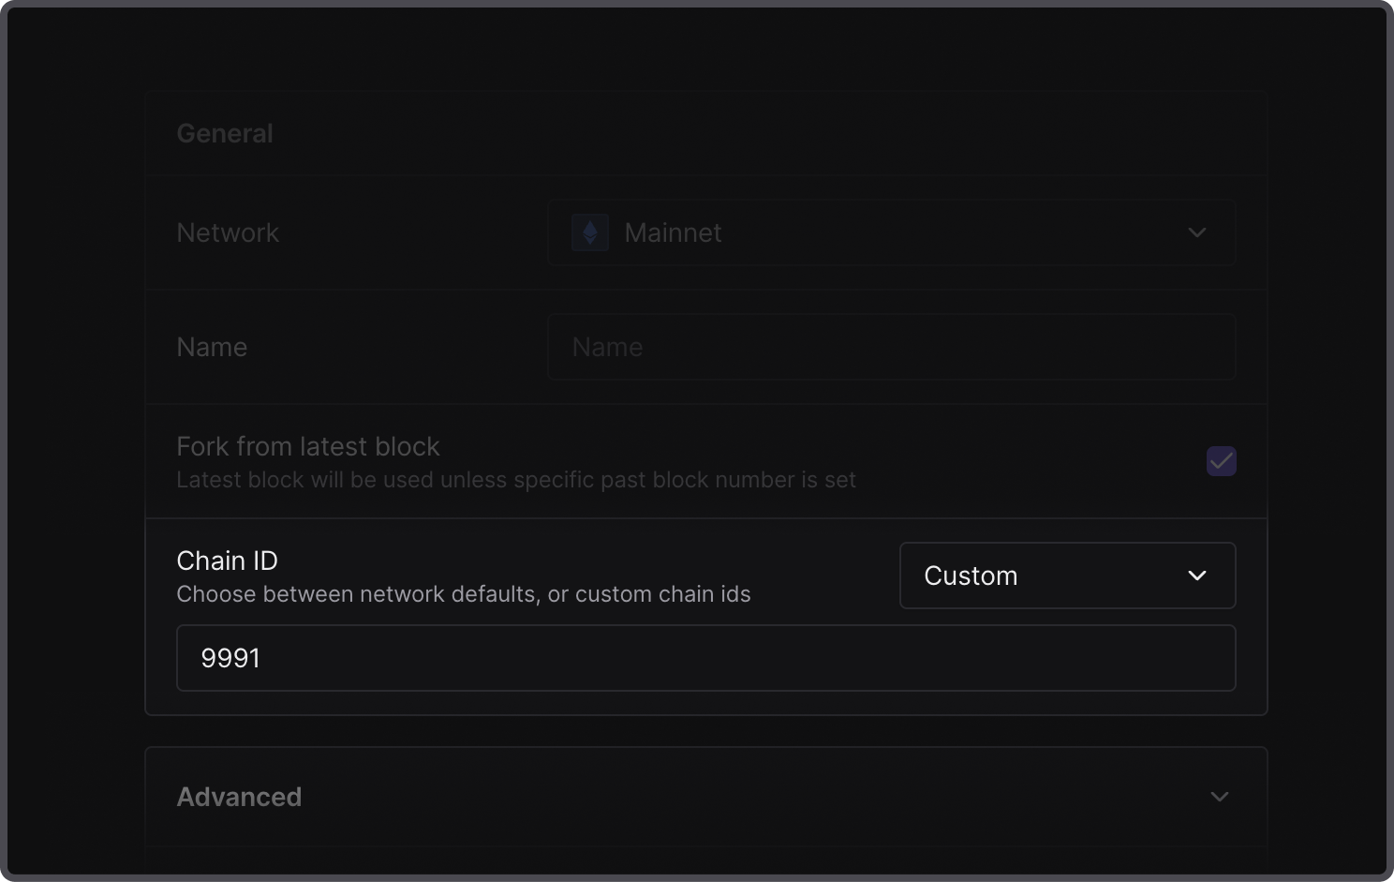1394x882 pixels.
Task: Click the Name field label
Action: (x=212, y=347)
